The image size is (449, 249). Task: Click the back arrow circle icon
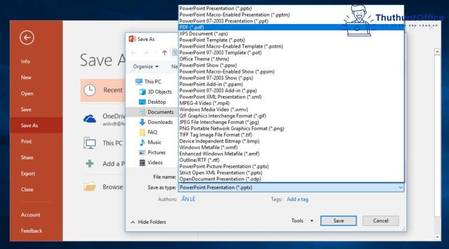point(26,38)
